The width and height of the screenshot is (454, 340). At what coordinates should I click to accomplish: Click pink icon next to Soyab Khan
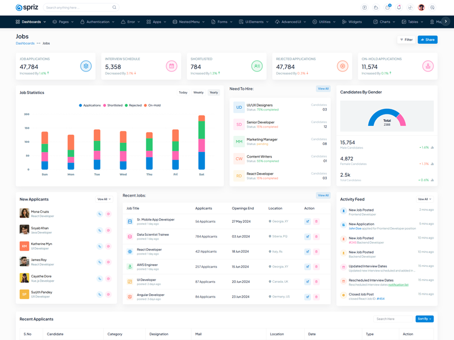(108, 230)
